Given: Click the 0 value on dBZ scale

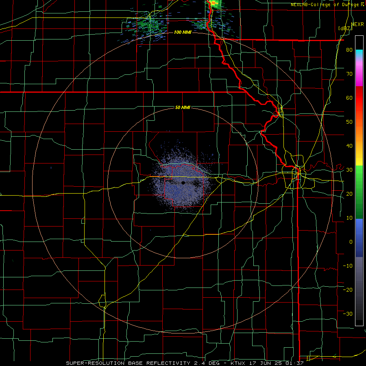Looking at the screenshot, I should (351, 242).
